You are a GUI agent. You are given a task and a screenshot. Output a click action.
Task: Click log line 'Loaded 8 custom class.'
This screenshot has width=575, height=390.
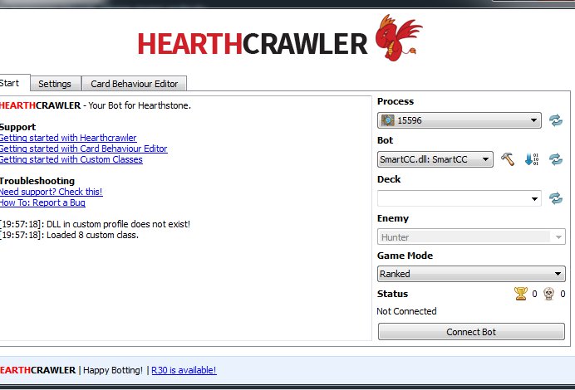pos(92,235)
